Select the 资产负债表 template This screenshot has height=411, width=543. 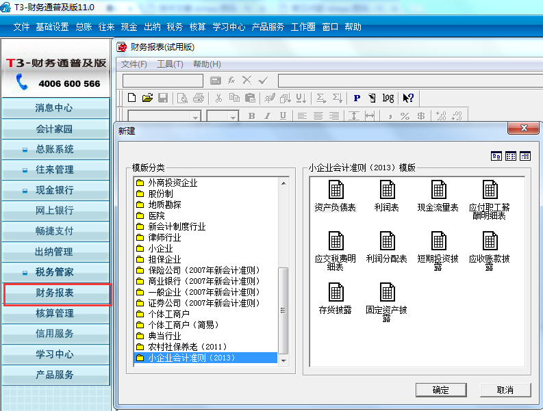coord(336,196)
